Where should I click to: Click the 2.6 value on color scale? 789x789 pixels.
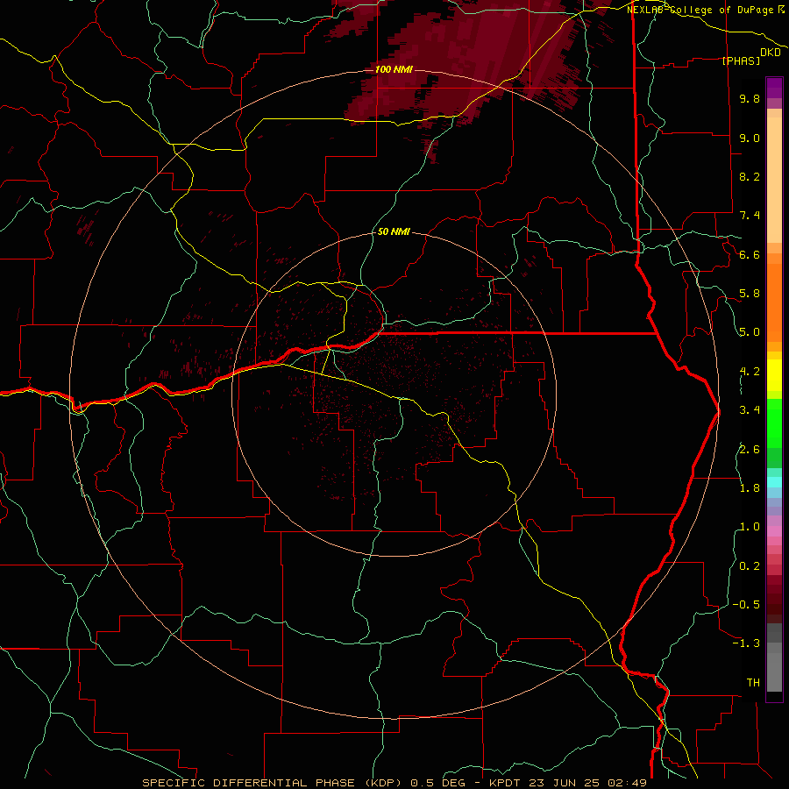[750, 450]
